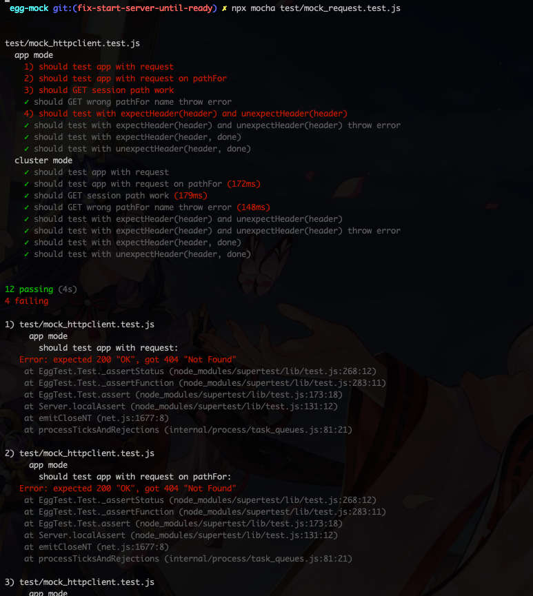
Task: Click the yellow dirty-state cross in prompt
Action: pyautogui.click(x=225, y=8)
